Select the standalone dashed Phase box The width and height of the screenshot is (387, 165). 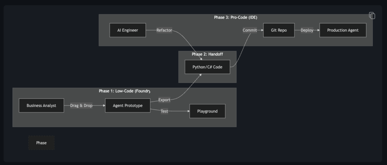[41, 143]
